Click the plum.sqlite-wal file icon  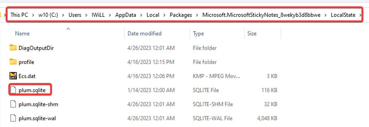point(13,118)
